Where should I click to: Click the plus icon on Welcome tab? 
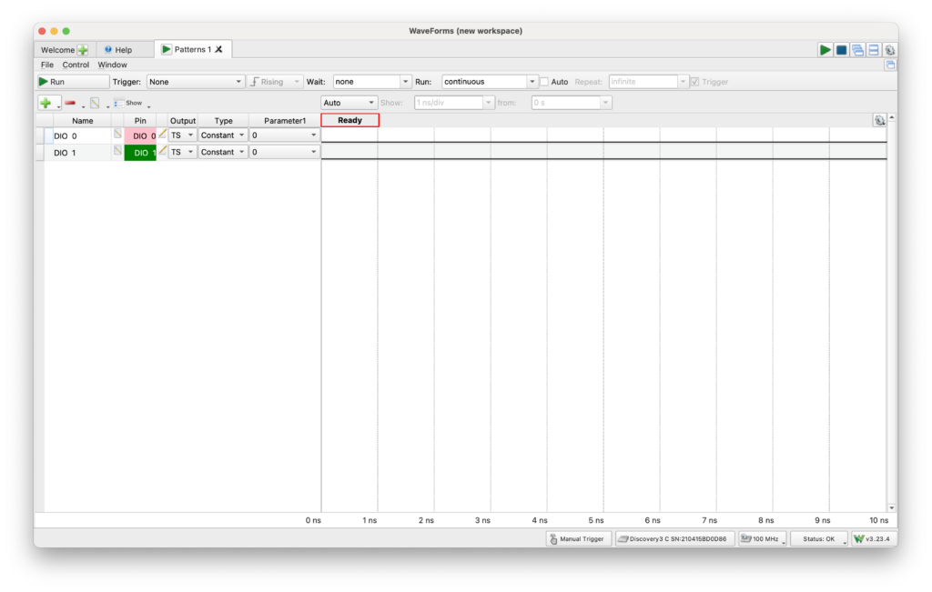point(83,50)
